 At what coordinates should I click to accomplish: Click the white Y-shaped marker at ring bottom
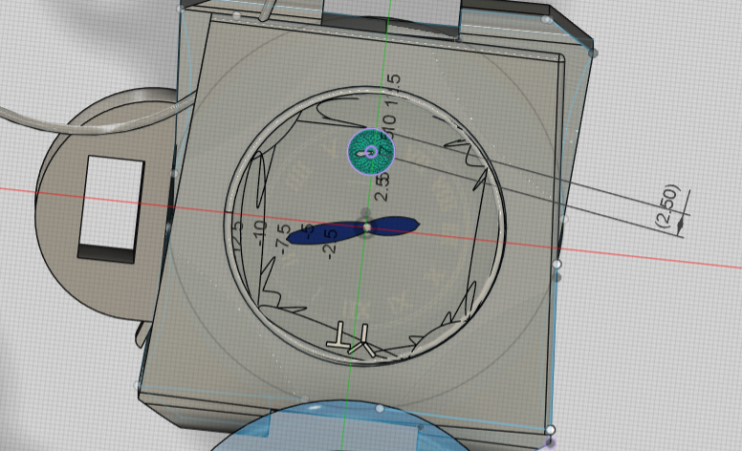point(363,341)
